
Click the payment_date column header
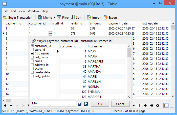coord(125,23)
